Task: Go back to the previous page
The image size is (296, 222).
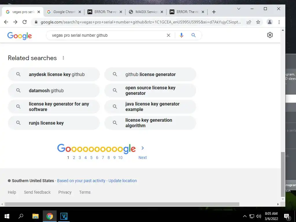Action: (6, 22)
